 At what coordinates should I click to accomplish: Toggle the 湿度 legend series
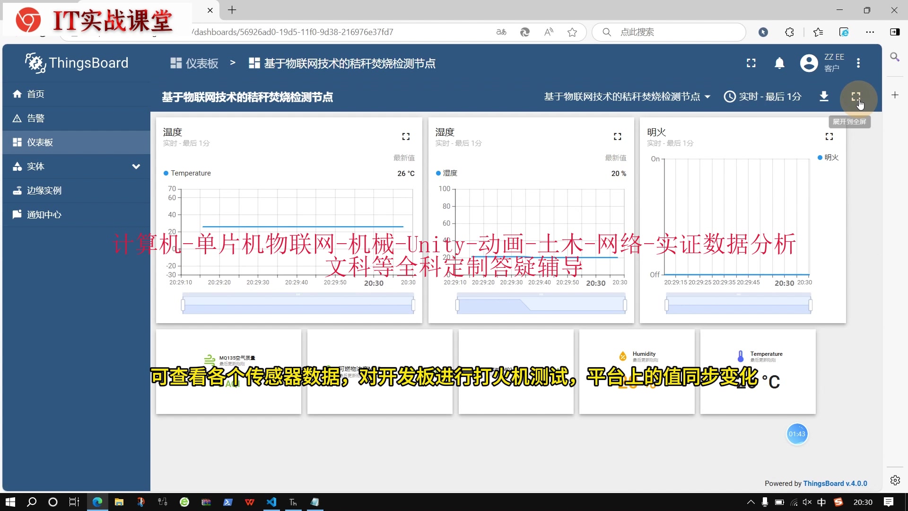pos(449,173)
